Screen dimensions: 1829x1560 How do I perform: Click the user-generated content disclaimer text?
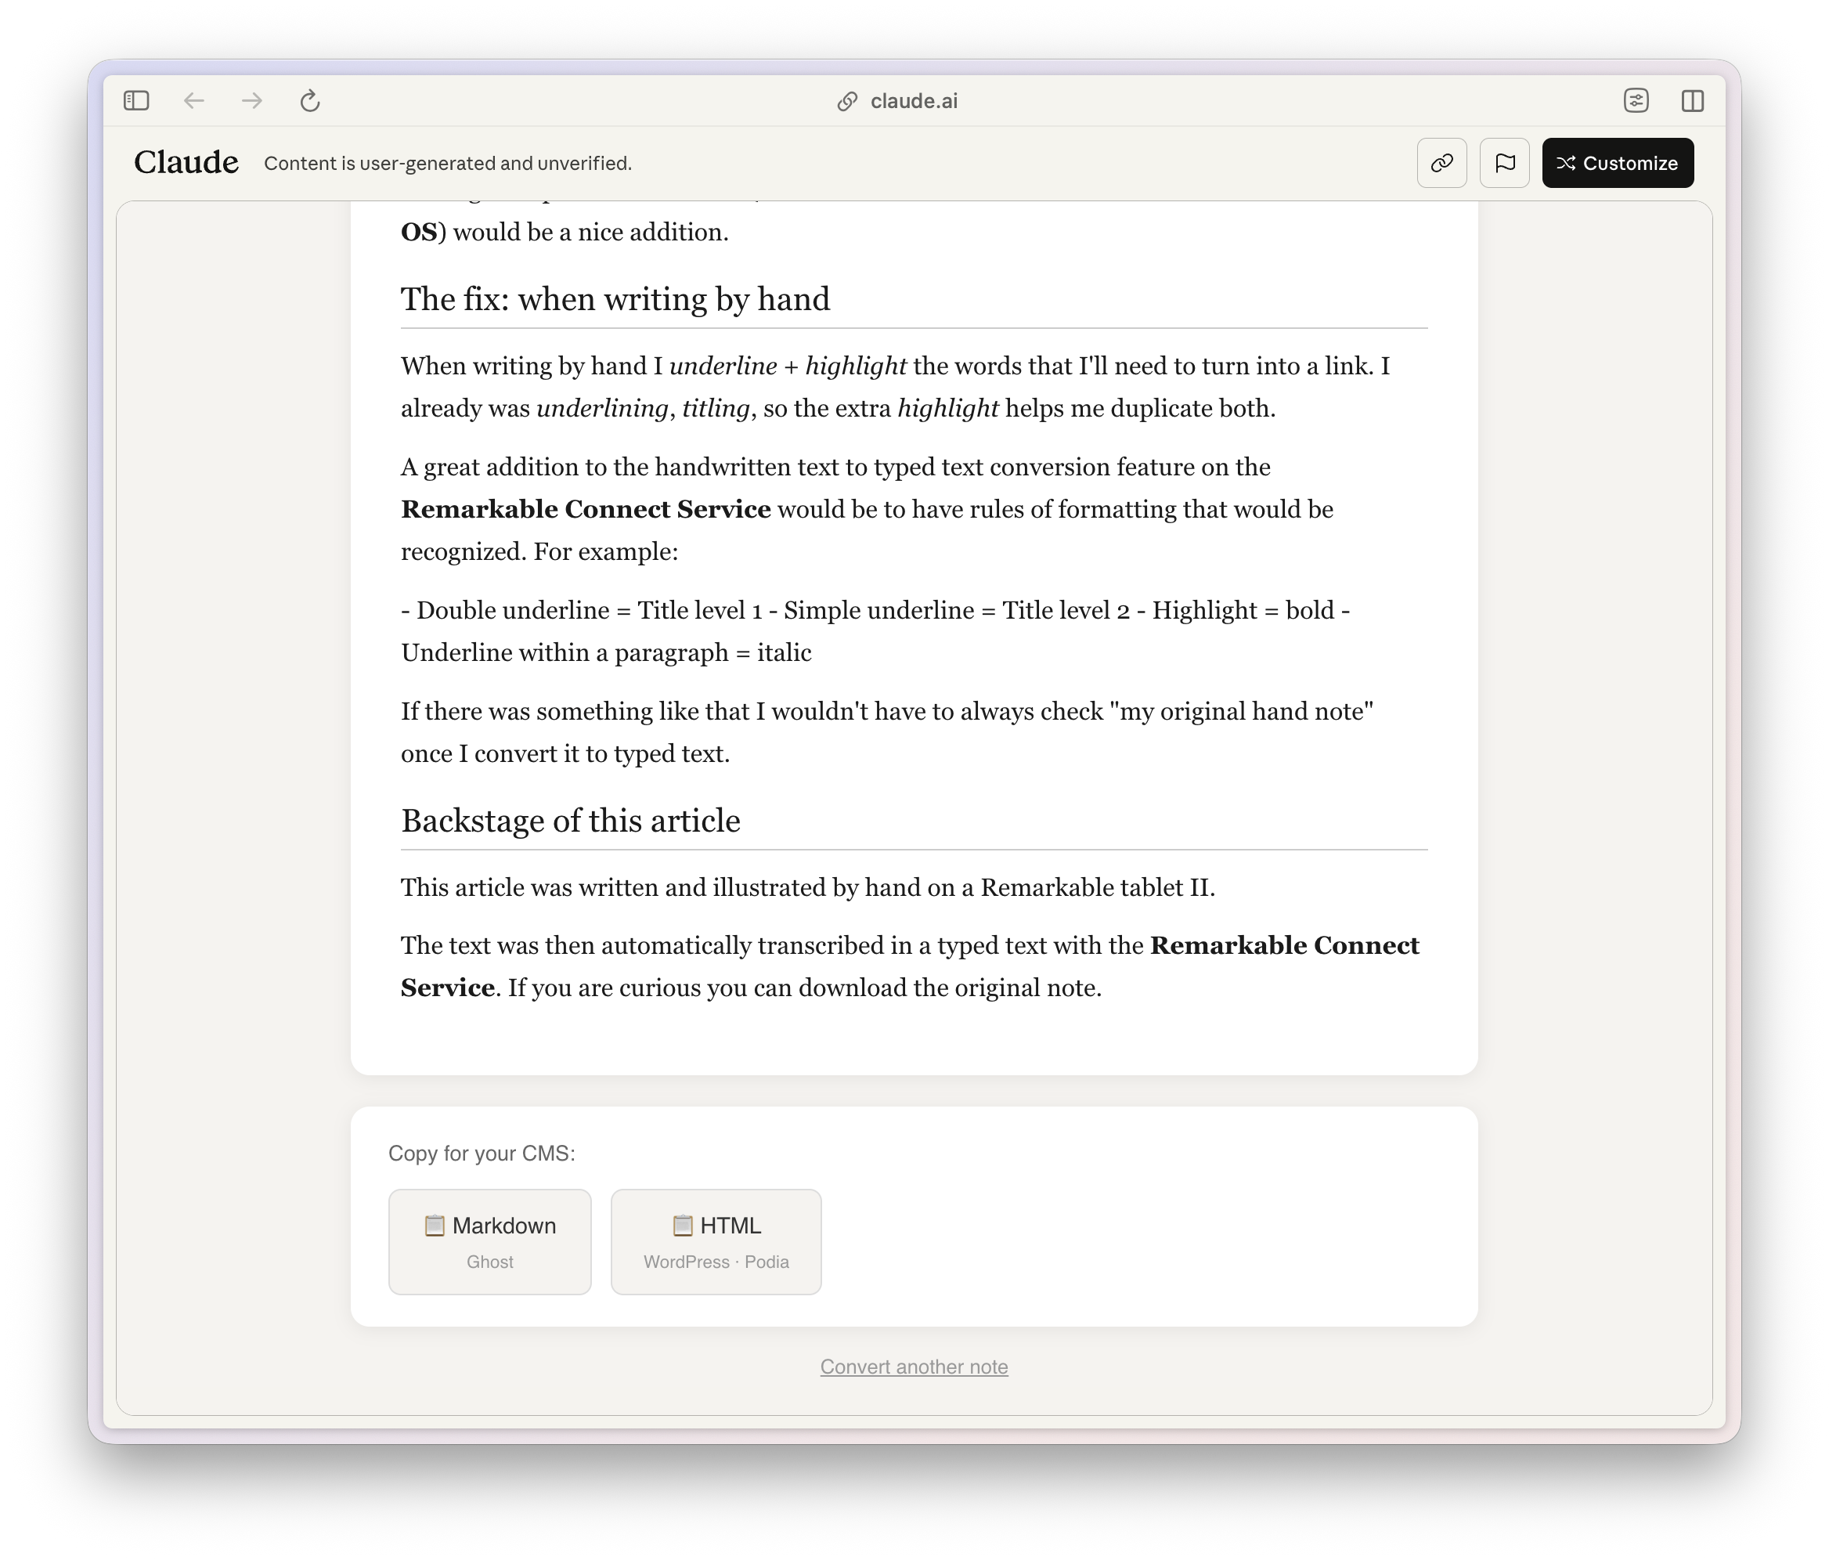[x=448, y=164]
